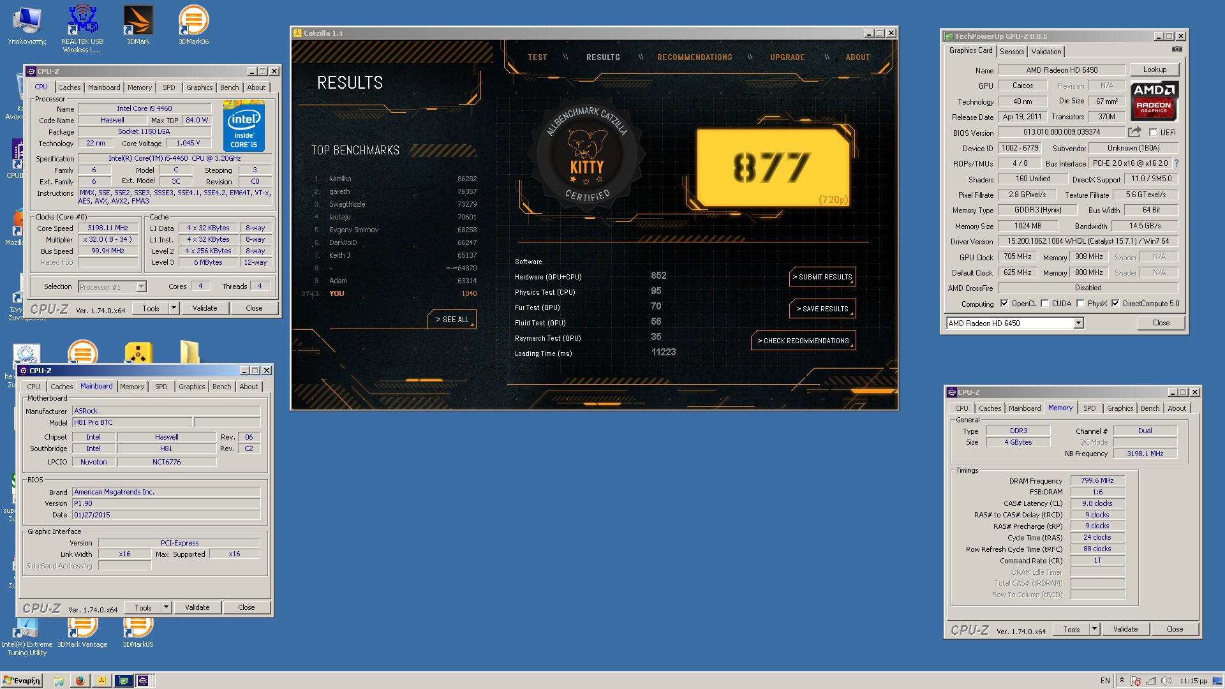Click the Windows Explorer taskbar icon
The width and height of the screenshot is (1225, 689).
(58, 681)
